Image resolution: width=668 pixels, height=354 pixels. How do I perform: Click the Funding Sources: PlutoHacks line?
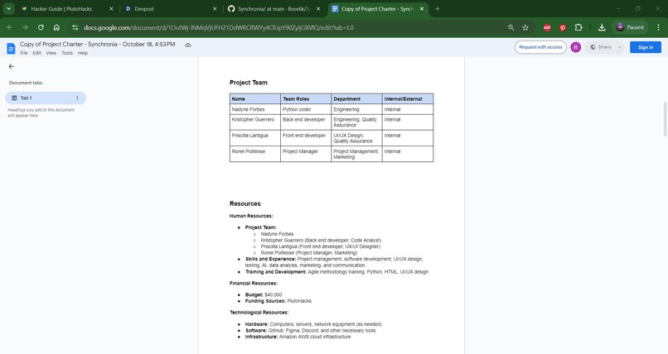click(278, 301)
